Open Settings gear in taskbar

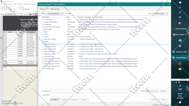(180, 46)
